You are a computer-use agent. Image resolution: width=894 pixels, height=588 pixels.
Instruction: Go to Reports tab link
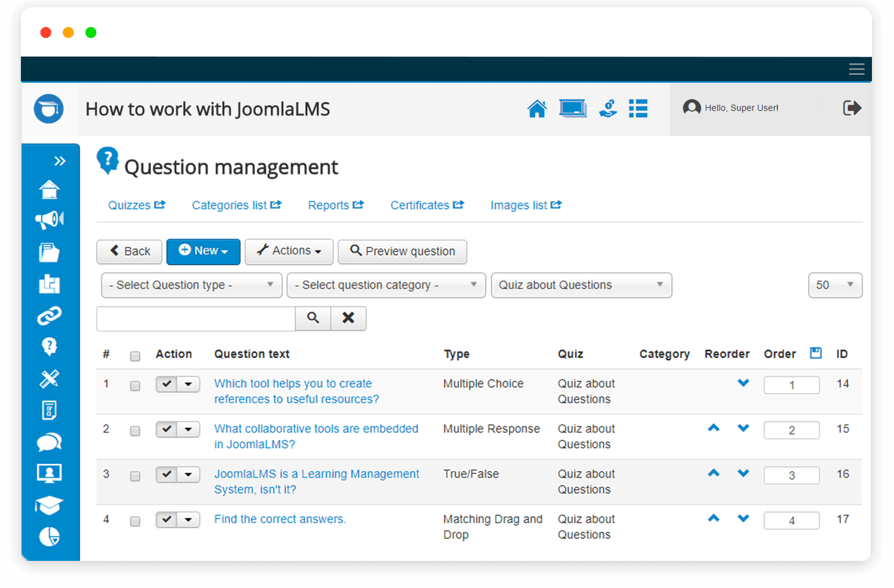point(336,205)
